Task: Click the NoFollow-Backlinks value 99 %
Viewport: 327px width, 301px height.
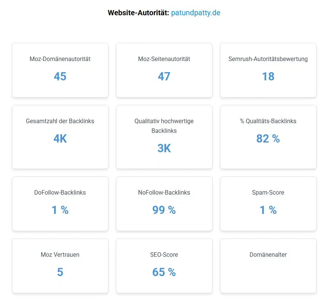Action: (x=164, y=210)
